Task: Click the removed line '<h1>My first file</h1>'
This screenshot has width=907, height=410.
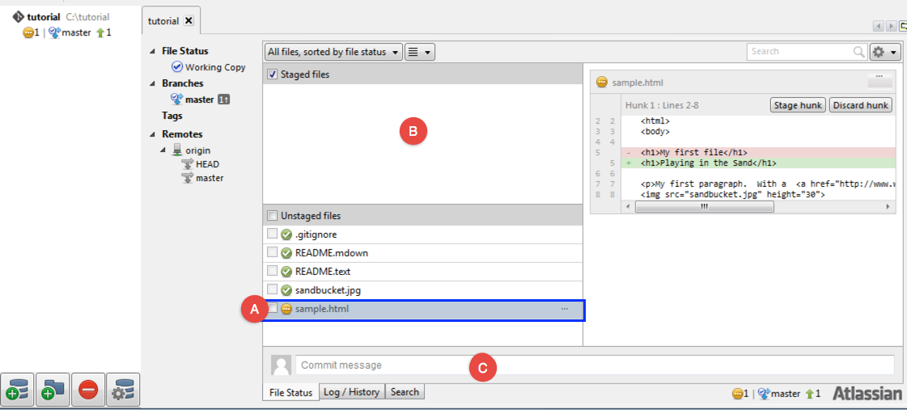Action: coord(694,153)
